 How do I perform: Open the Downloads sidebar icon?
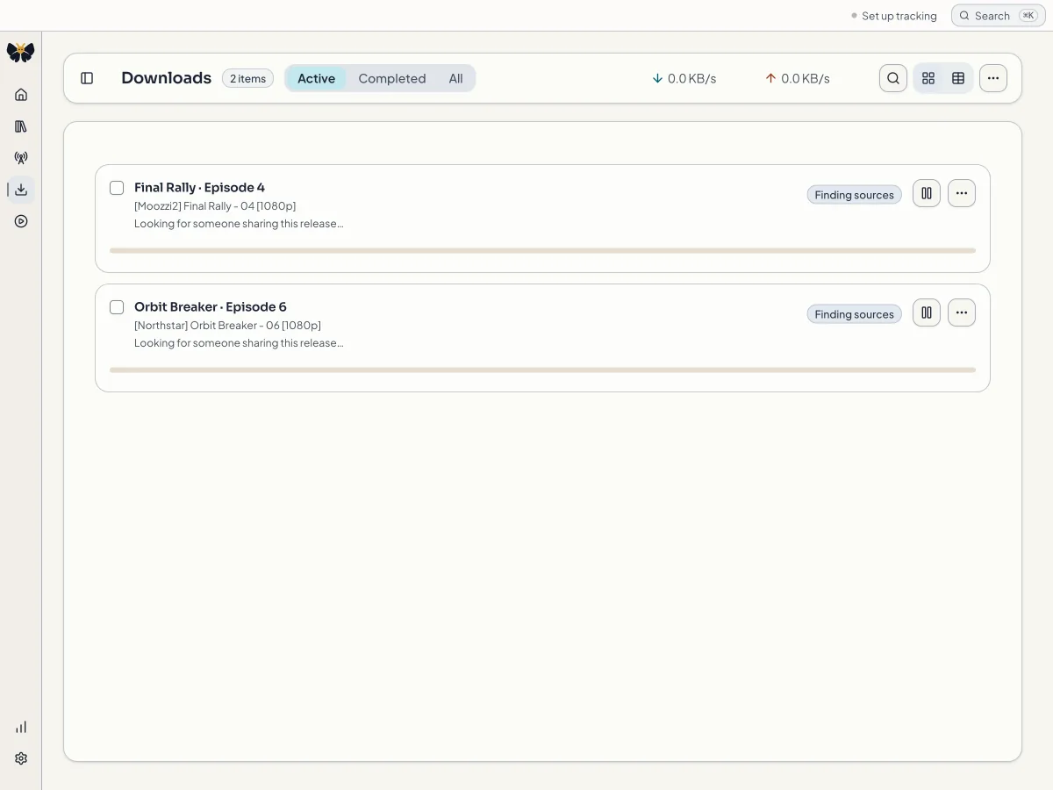point(21,190)
